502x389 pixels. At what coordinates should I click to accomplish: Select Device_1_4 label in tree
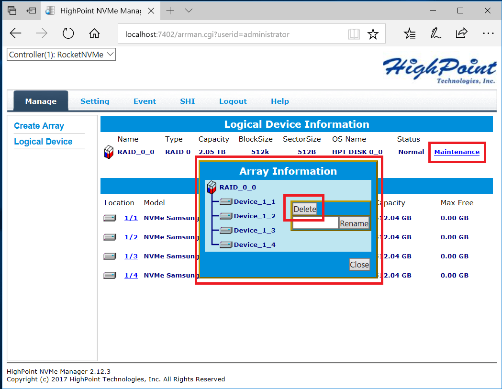click(255, 245)
